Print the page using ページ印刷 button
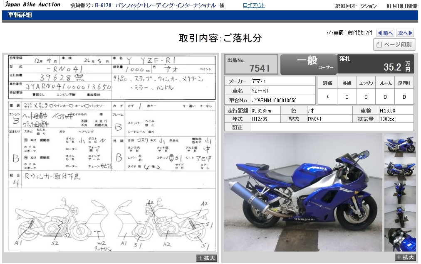Screen dimensions: 421x264 [394, 44]
